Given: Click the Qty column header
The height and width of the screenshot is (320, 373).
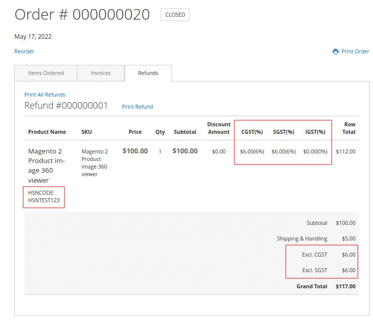Looking at the screenshot, I should click(160, 132).
